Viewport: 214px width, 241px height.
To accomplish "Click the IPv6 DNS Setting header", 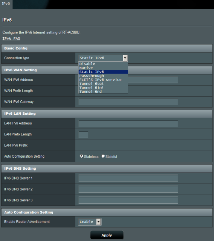I will point(107,169).
